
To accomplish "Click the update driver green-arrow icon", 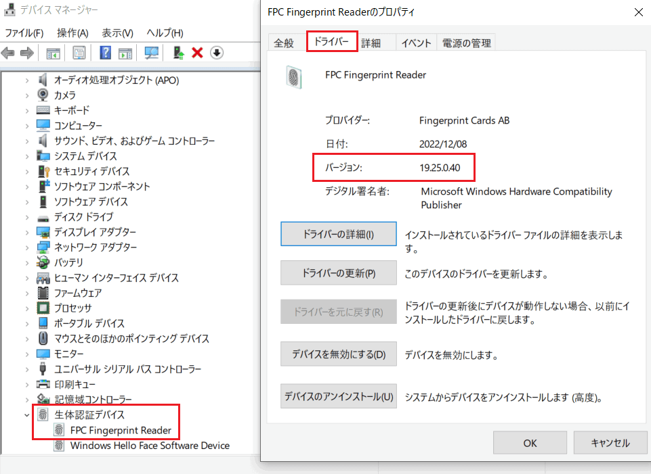I will tap(179, 53).
